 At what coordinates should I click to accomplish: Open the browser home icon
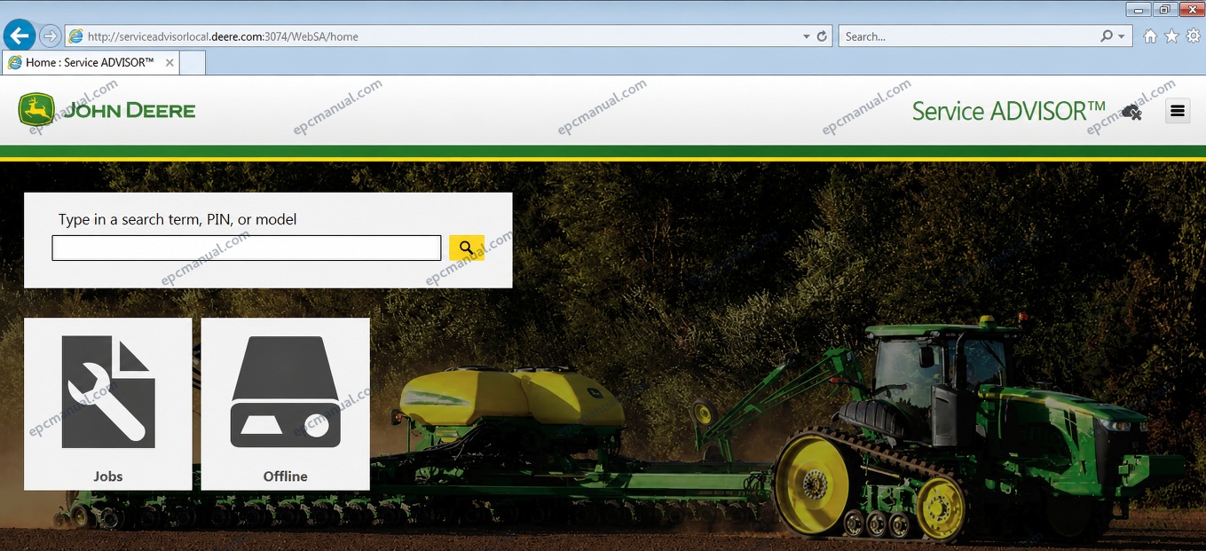[x=1150, y=36]
